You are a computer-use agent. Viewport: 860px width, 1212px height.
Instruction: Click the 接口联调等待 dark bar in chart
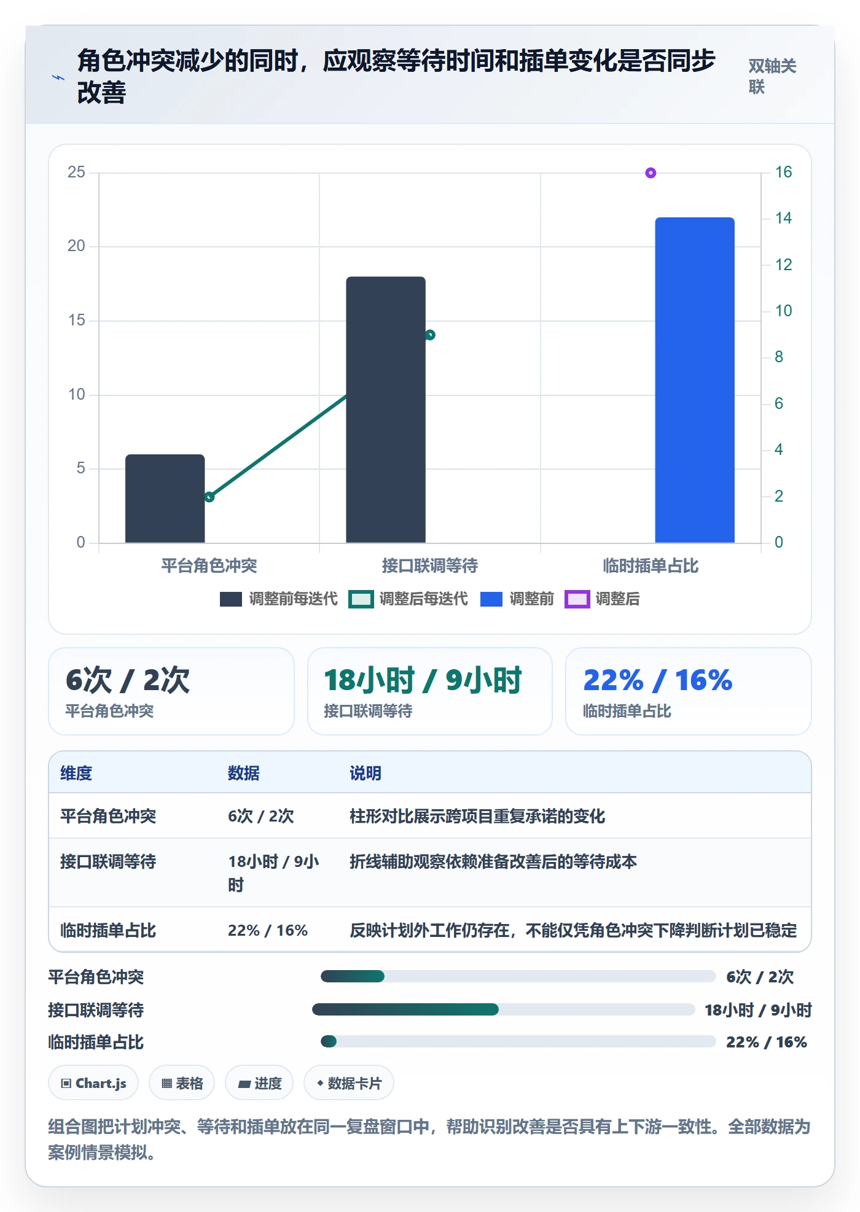pyautogui.click(x=386, y=410)
